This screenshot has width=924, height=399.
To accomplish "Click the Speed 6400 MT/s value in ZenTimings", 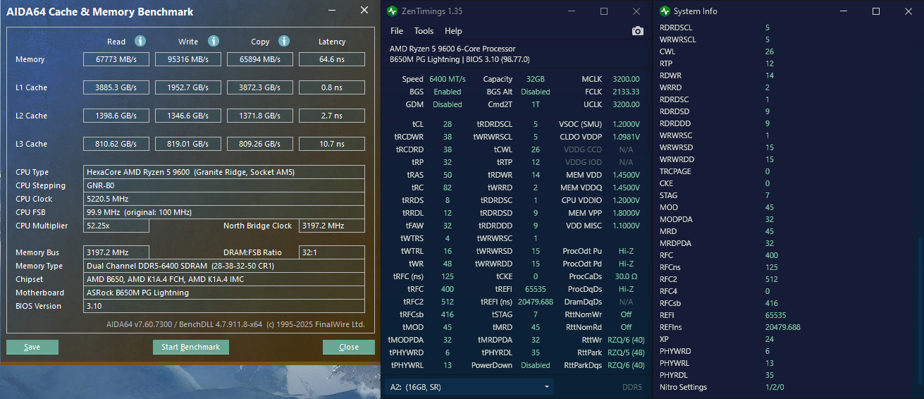I will (447, 79).
